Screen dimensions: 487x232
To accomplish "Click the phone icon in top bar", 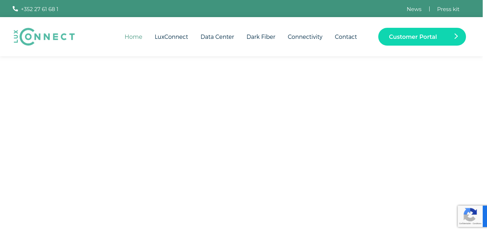I will (15, 9).
